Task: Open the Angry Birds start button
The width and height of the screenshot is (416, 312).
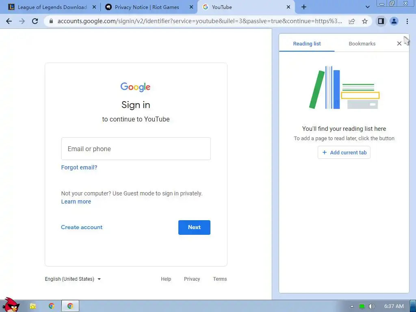Action: tap(11, 305)
